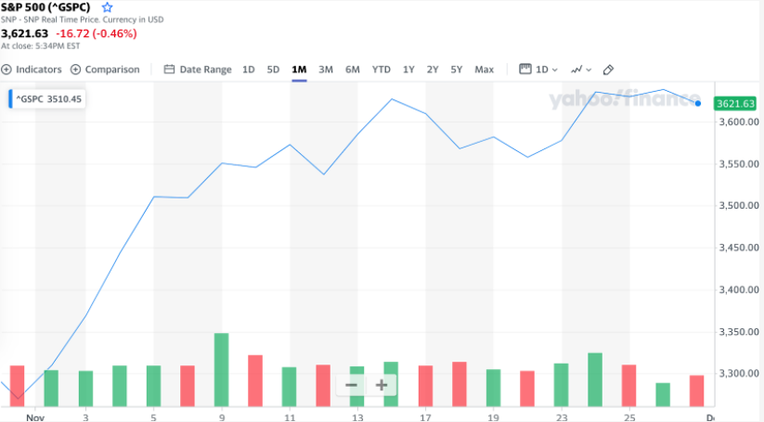Expand the 1D interval dropdown

pos(547,70)
